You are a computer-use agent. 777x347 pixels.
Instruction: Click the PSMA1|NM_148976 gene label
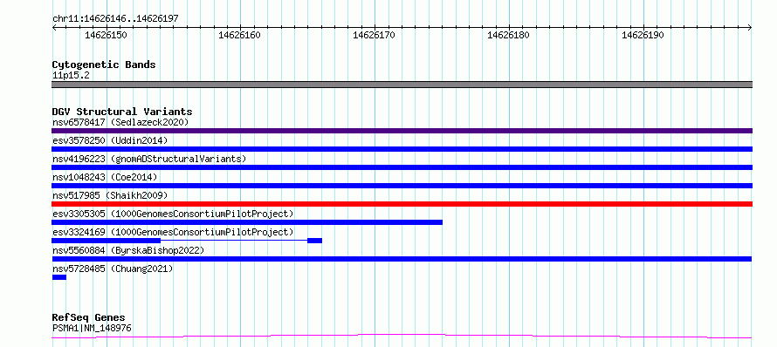[x=92, y=328]
